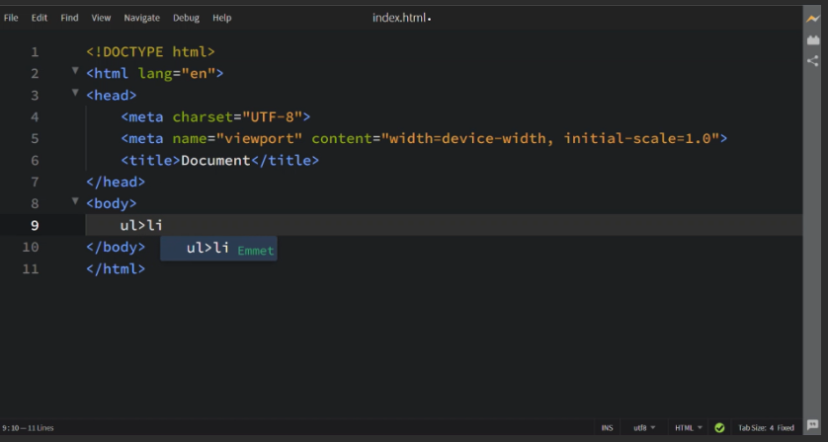Click the Fixed tab width value
This screenshot has width=828, height=442.
click(786, 428)
